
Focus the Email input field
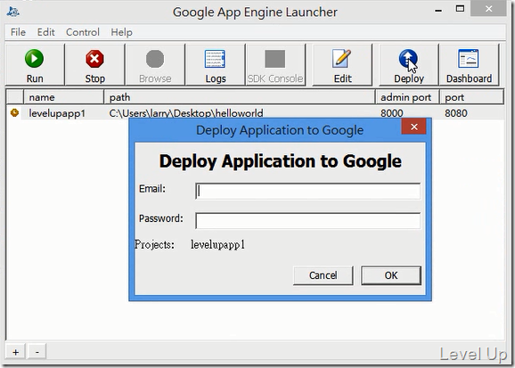[x=307, y=191]
